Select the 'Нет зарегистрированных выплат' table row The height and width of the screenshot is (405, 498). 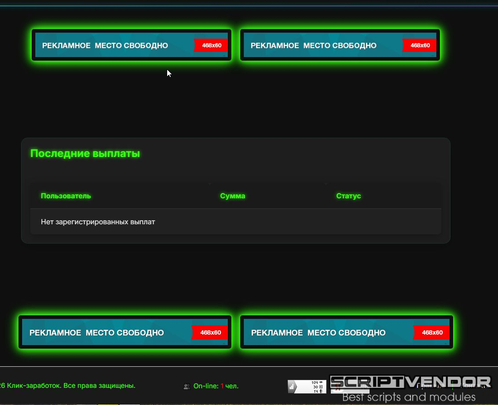coord(98,222)
